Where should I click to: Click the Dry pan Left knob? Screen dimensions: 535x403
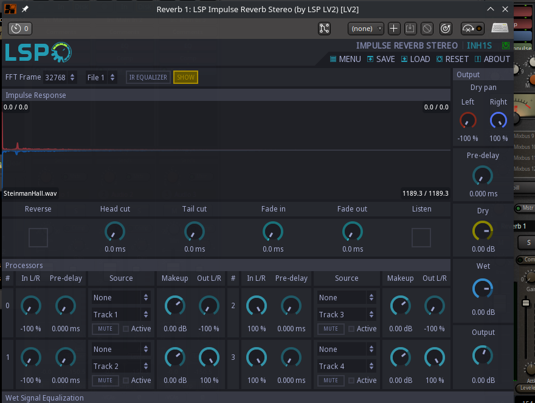[x=468, y=120]
